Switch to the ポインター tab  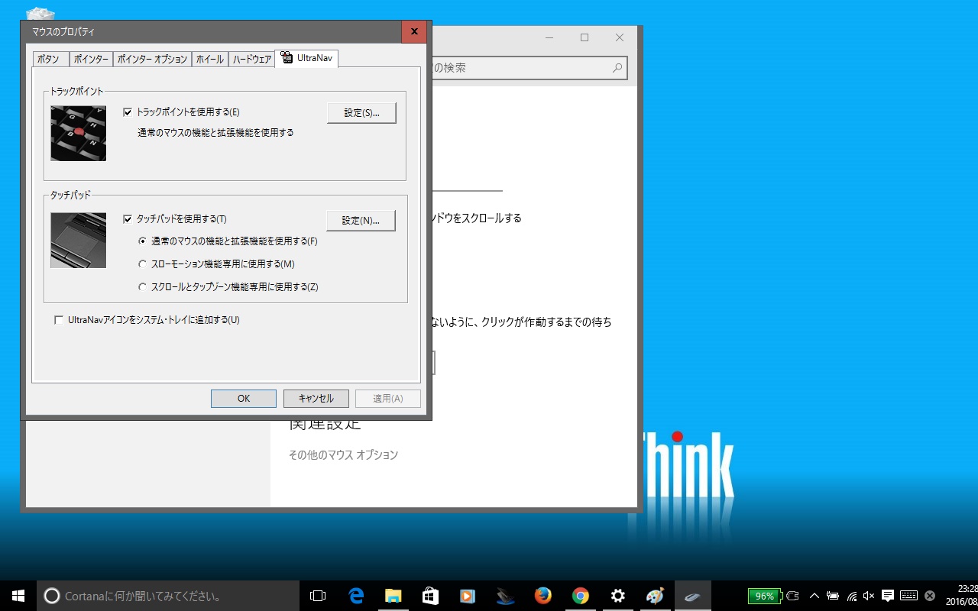coord(90,58)
